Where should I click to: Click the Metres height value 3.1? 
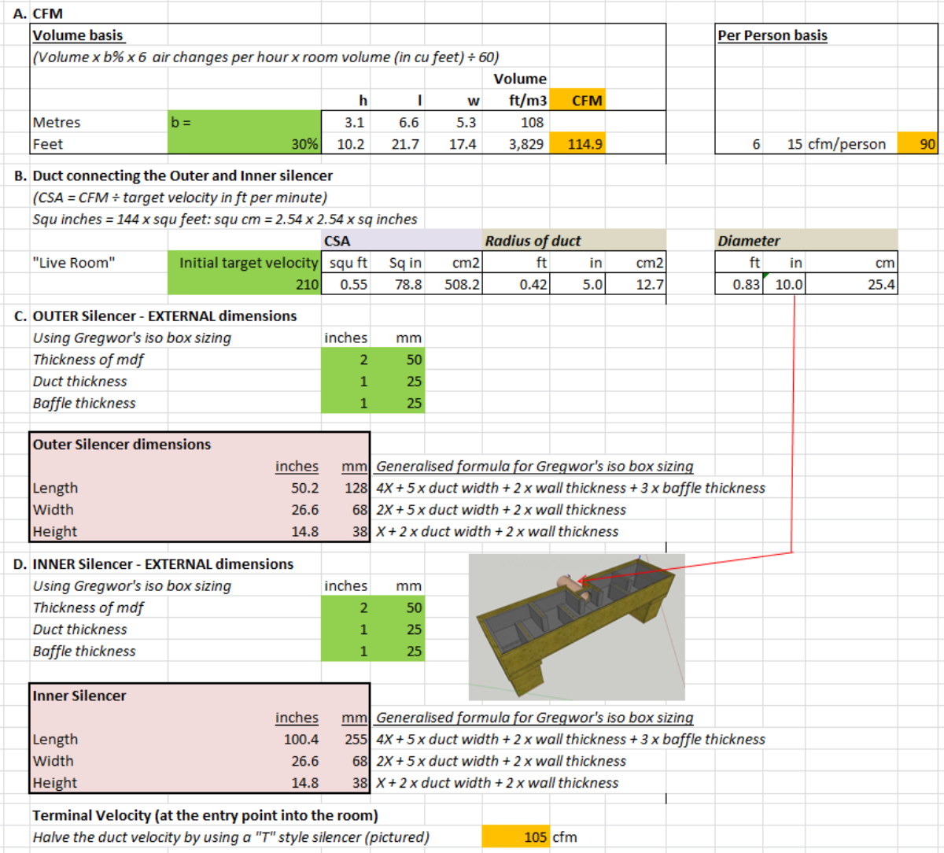(347, 122)
